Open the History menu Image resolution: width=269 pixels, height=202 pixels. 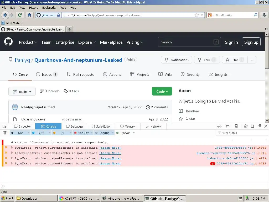pos(33,8)
